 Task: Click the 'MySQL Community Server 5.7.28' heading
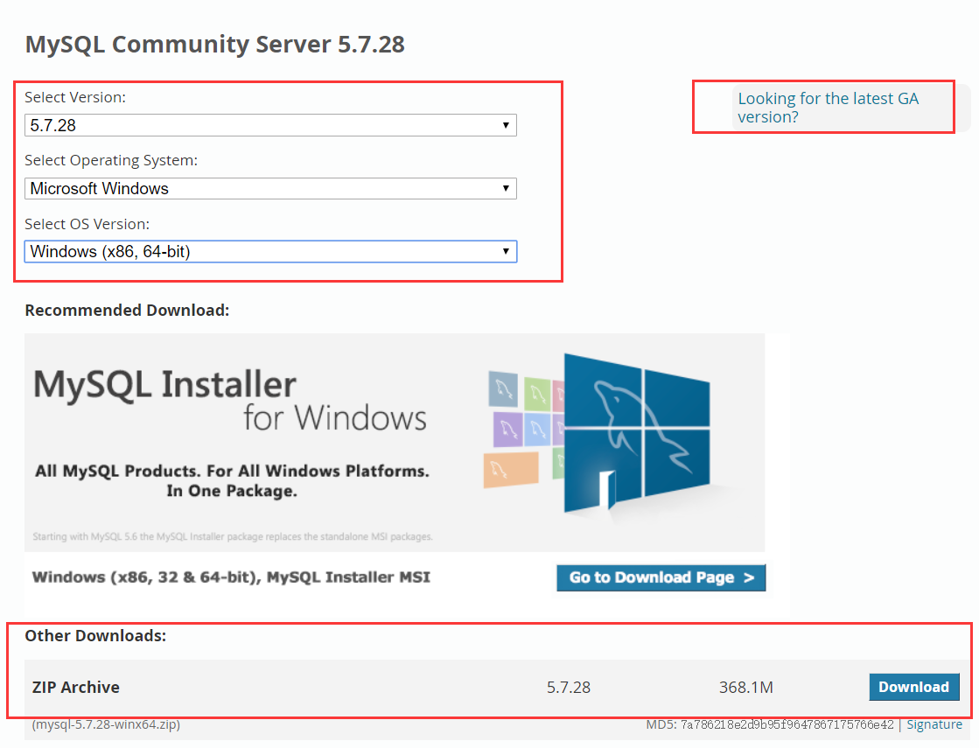pos(214,45)
